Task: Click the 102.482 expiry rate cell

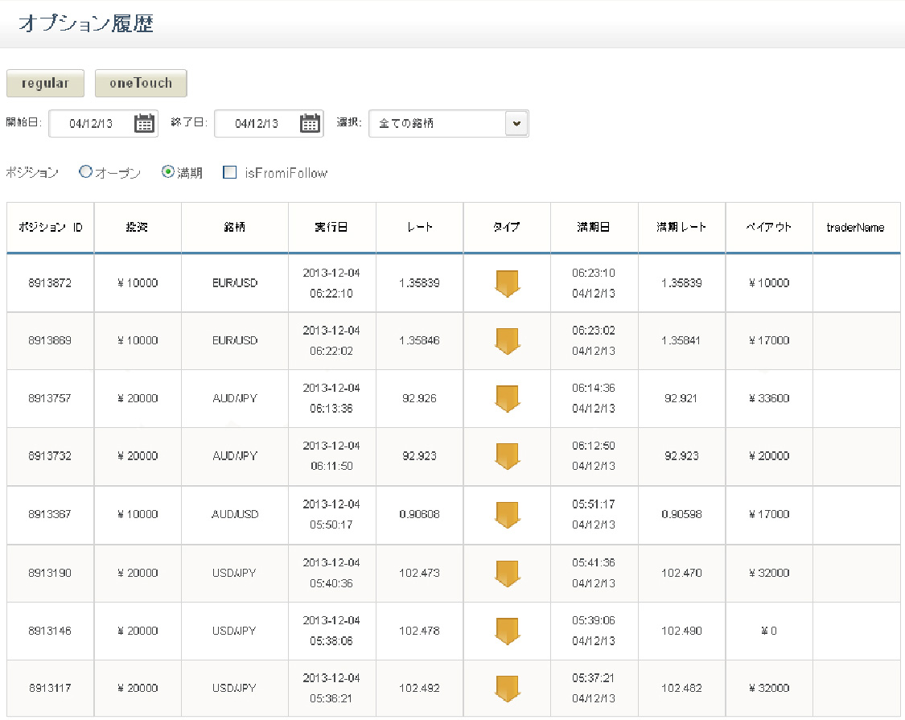Action: [x=681, y=689]
